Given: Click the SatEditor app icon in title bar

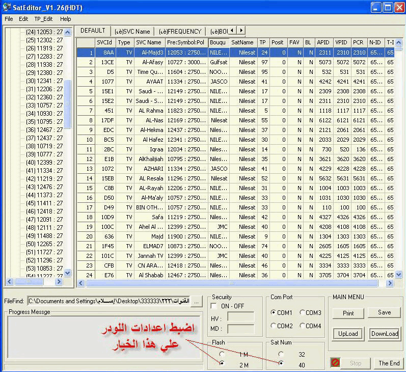Looking at the screenshot, I should [7, 7].
